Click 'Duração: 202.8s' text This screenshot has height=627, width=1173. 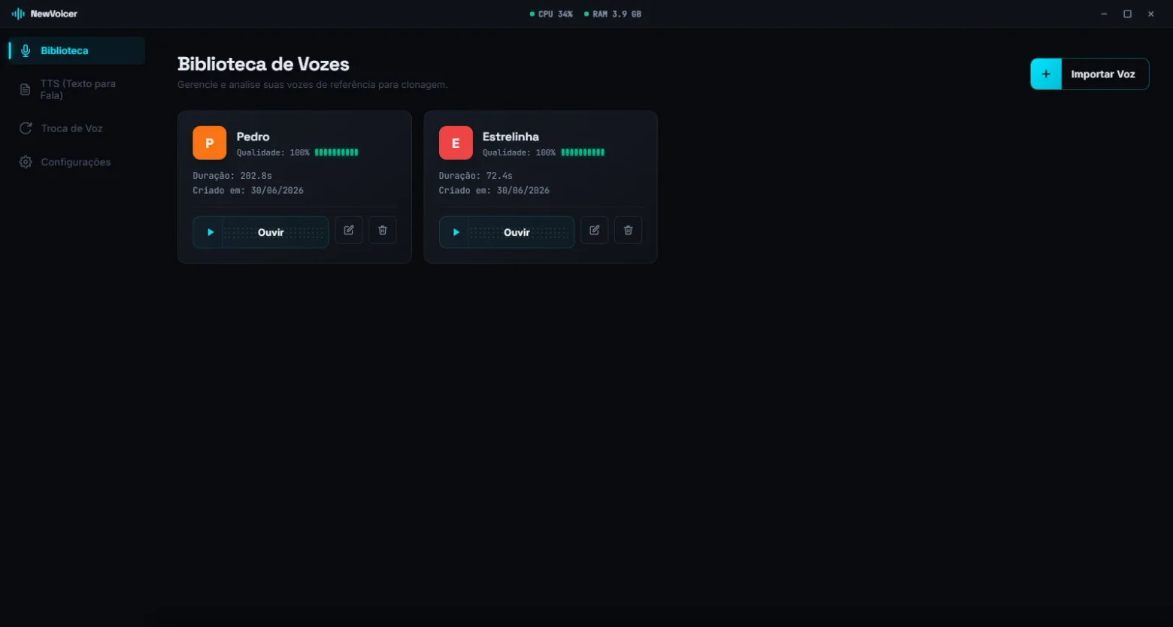pyautogui.click(x=232, y=176)
